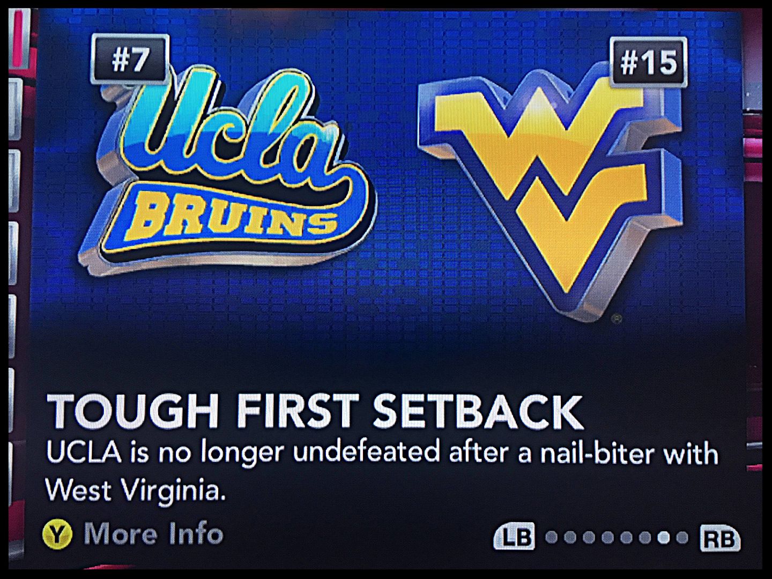Click the West Virginia text line
Viewport: 772px width, 579px height.
[135, 490]
